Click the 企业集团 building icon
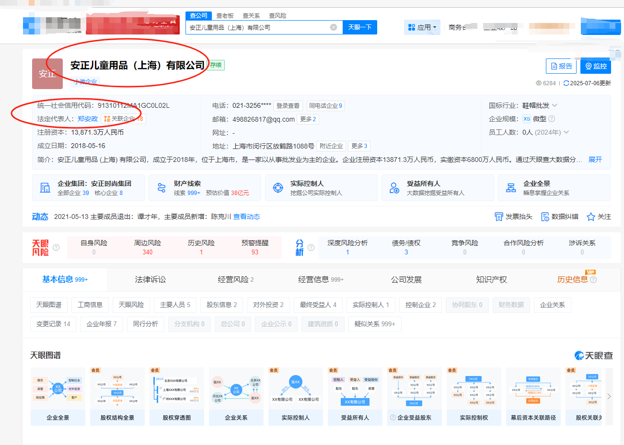Image resolution: width=624 pixels, height=445 pixels. click(x=45, y=188)
